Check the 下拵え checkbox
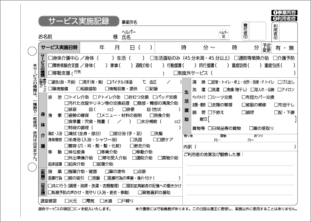Viewport: 311px width, 222px height. pos(210,113)
